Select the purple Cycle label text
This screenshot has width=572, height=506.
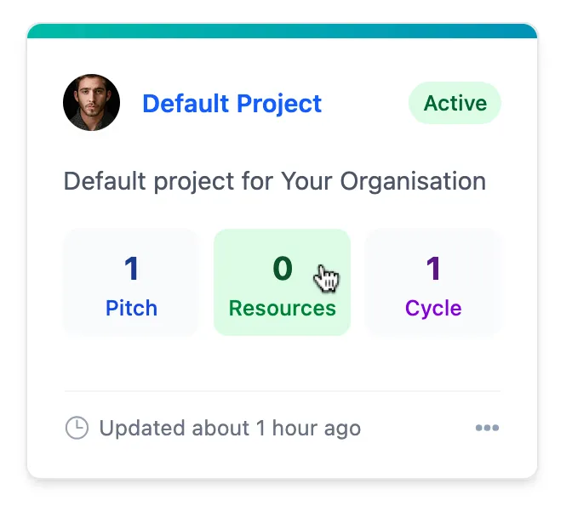click(x=433, y=310)
